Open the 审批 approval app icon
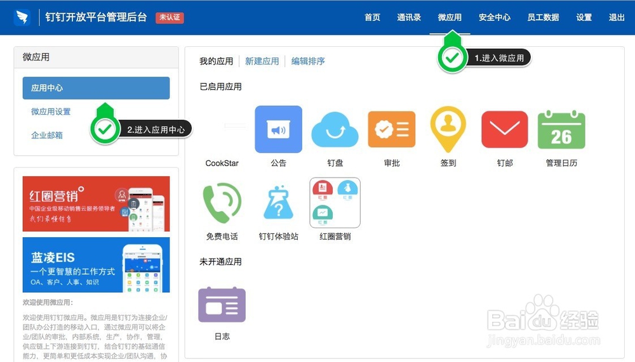 [392, 129]
